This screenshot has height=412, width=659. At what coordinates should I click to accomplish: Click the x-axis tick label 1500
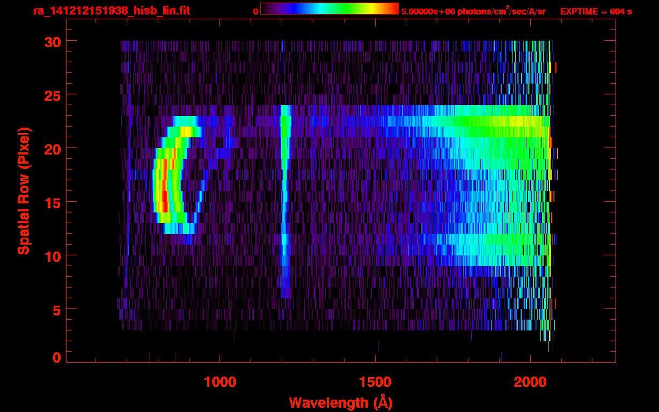point(375,382)
